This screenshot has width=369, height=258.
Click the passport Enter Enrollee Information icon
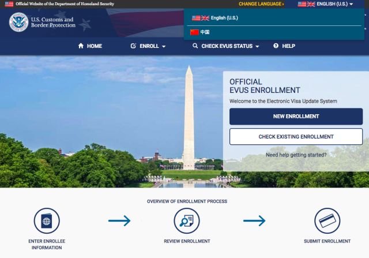coord(47,221)
